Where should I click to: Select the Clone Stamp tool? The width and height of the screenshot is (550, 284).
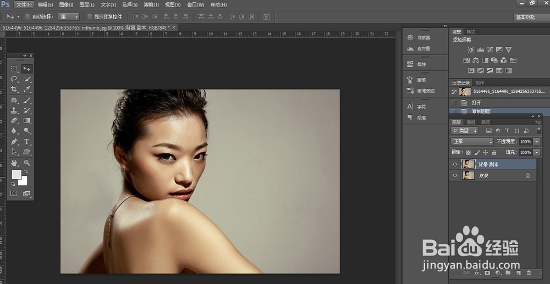14,110
